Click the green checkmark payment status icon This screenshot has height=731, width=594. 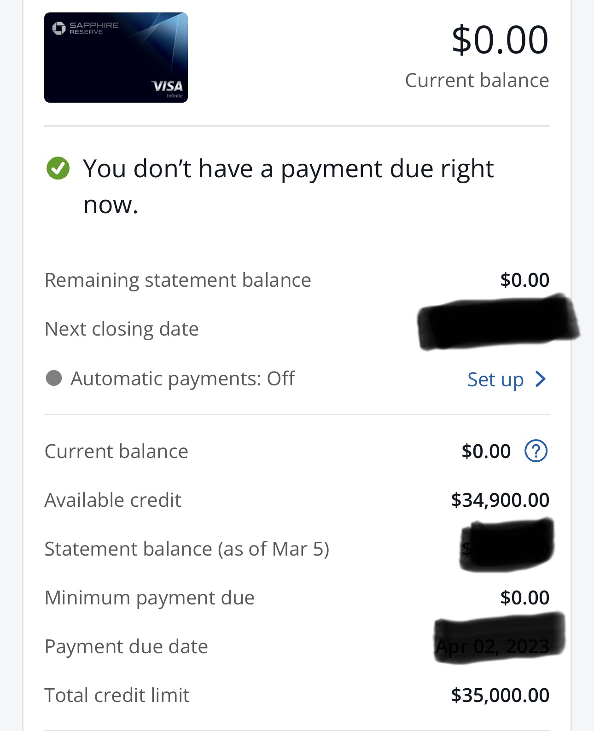(x=57, y=169)
